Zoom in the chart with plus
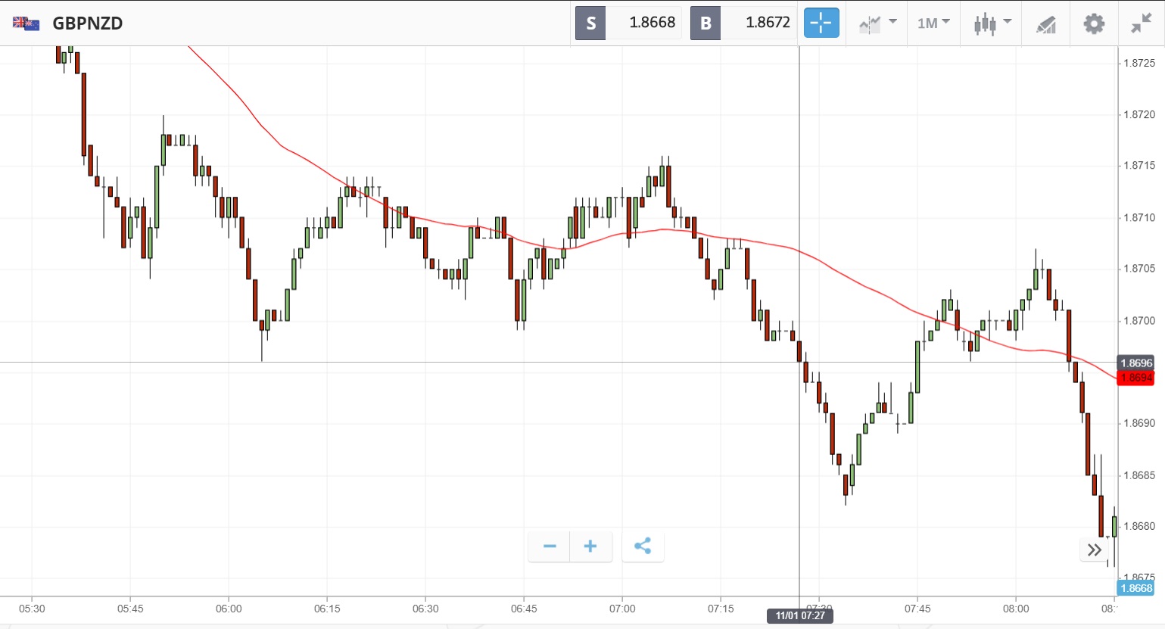This screenshot has height=629, width=1165. [590, 546]
